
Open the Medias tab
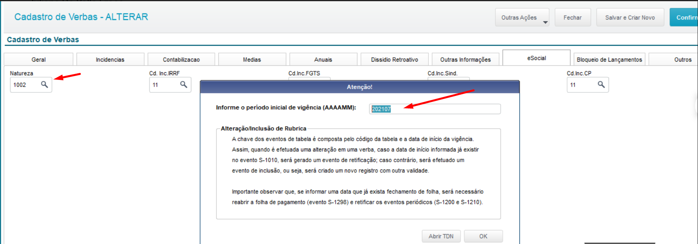point(252,60)
